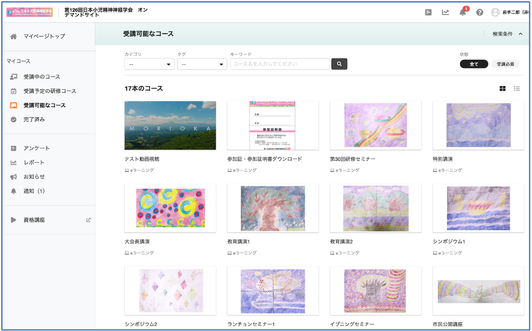532x331 pixels.
Task: Open the notification bell with red badge
Action: pyautogui.click(x=463, y=12)
